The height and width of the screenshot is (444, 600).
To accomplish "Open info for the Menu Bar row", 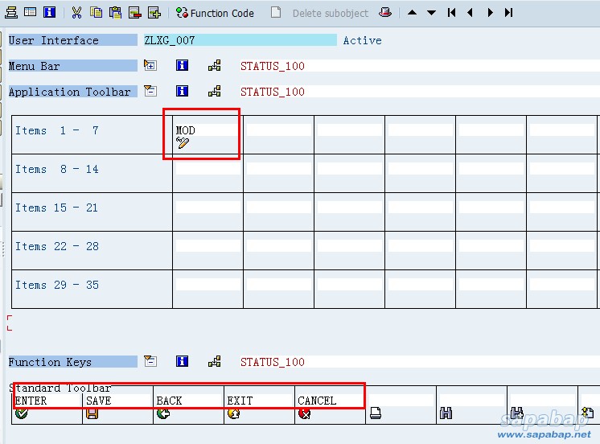I will click(x=183, y=66).
